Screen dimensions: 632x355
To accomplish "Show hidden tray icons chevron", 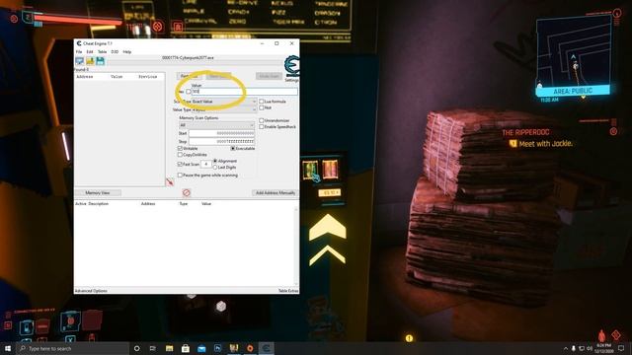I will pos(566,348).
